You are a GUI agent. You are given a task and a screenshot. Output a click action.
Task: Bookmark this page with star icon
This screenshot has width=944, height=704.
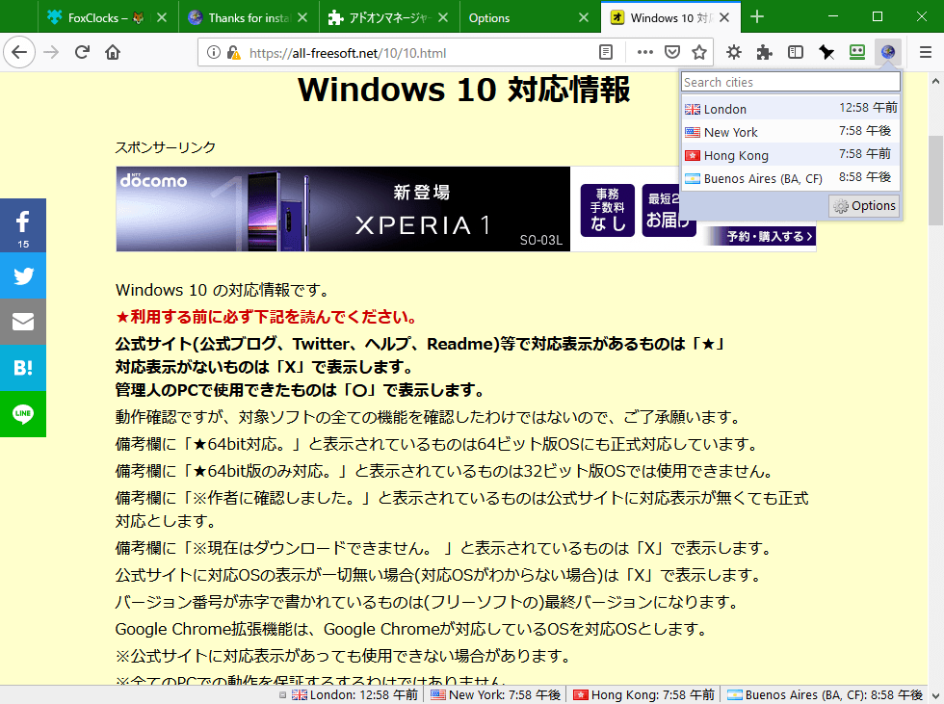coord(699,52)
